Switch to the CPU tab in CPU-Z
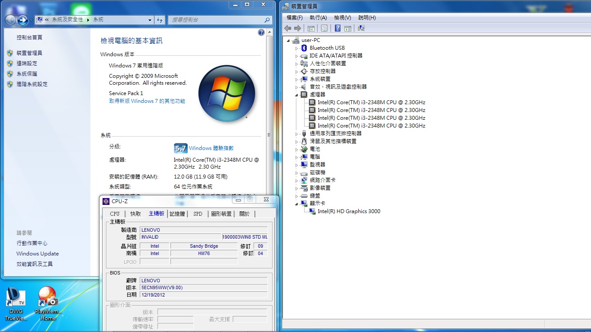The image size is (591, 332). pyautogui.click(x=115, y=214)
